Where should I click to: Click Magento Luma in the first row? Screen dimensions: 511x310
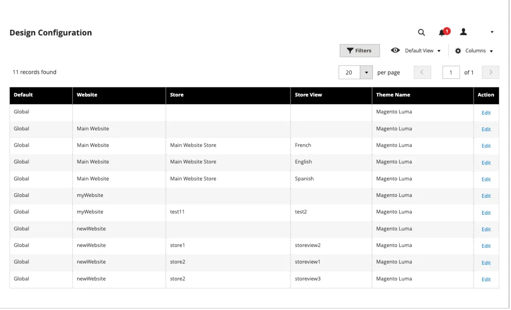(x=394, y=112)
